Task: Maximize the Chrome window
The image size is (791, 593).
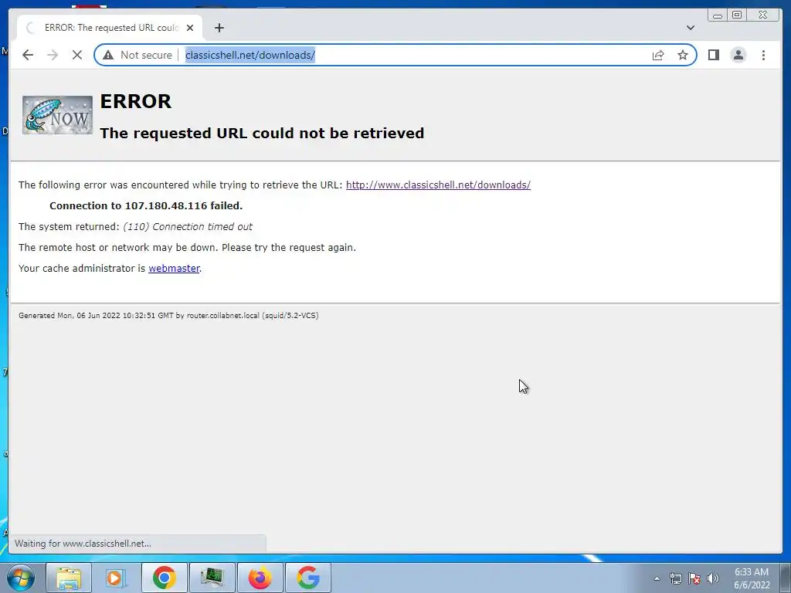Action: 737,15
